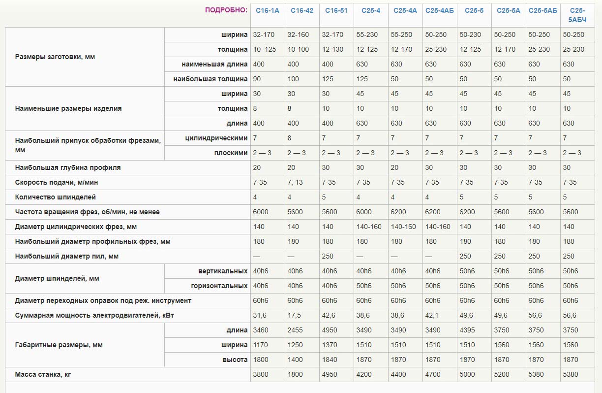The height and width of the screenshot is (393, 602).
Task: Click the 'Наибольший диаметр пил, мм' label
Action: [x=67, y=257]
